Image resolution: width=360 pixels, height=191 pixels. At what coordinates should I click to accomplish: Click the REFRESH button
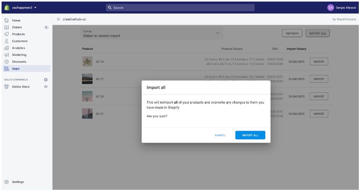(x=292, y=33)
